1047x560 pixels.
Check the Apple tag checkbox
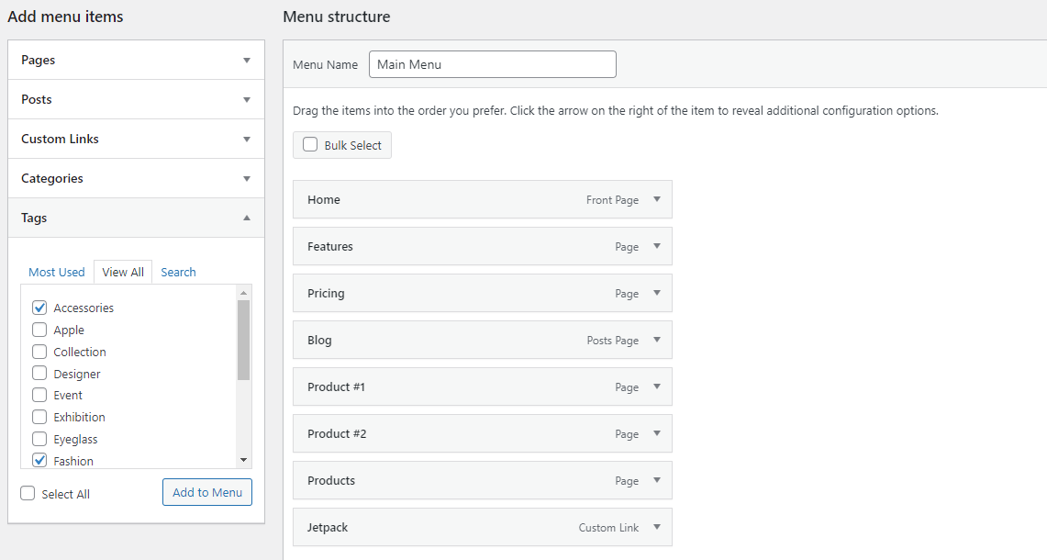pyautogui.click(x=39, y=330)
